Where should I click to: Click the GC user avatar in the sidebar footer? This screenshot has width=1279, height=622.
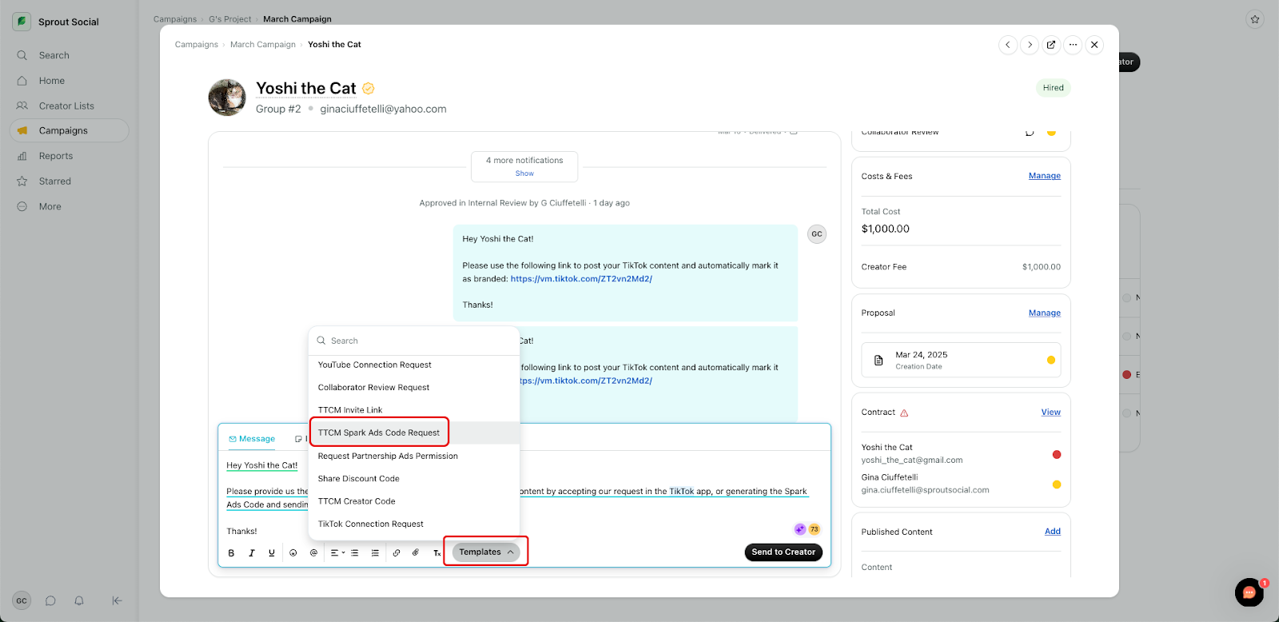pyautogui.click(x=22, y=600)
